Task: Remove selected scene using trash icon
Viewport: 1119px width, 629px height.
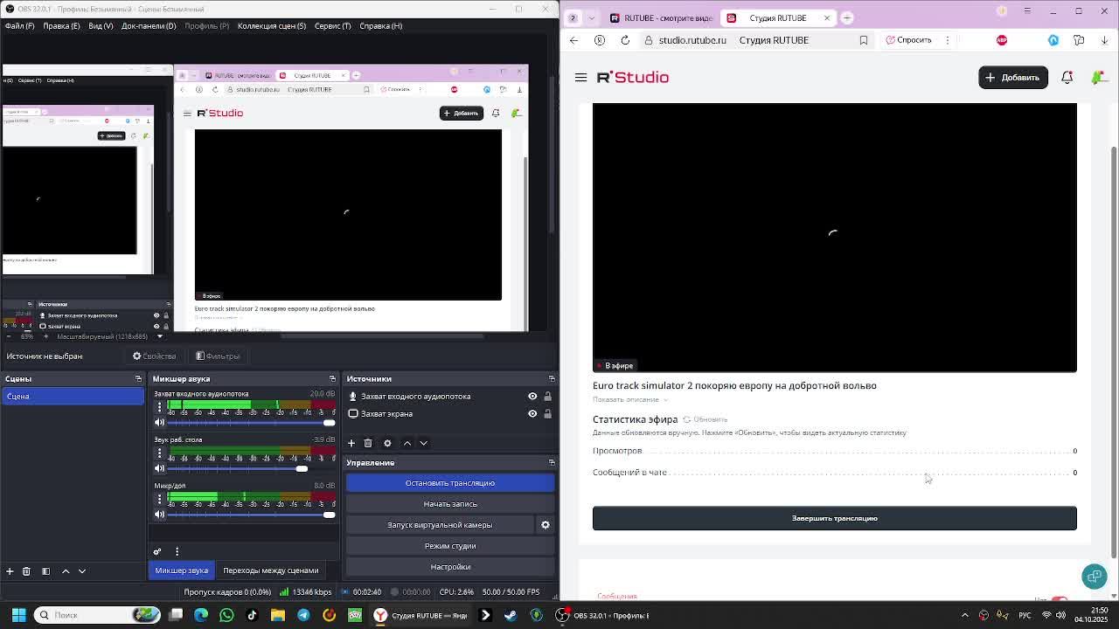Action: 26,570
